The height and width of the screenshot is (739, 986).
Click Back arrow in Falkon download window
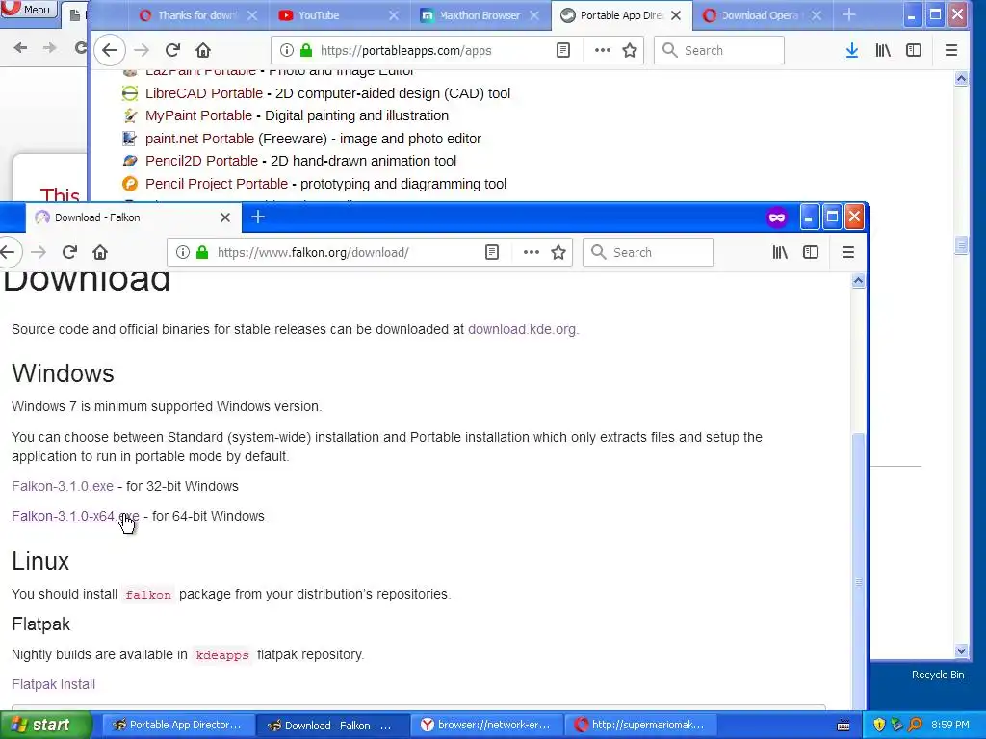[x=8, y=253]
